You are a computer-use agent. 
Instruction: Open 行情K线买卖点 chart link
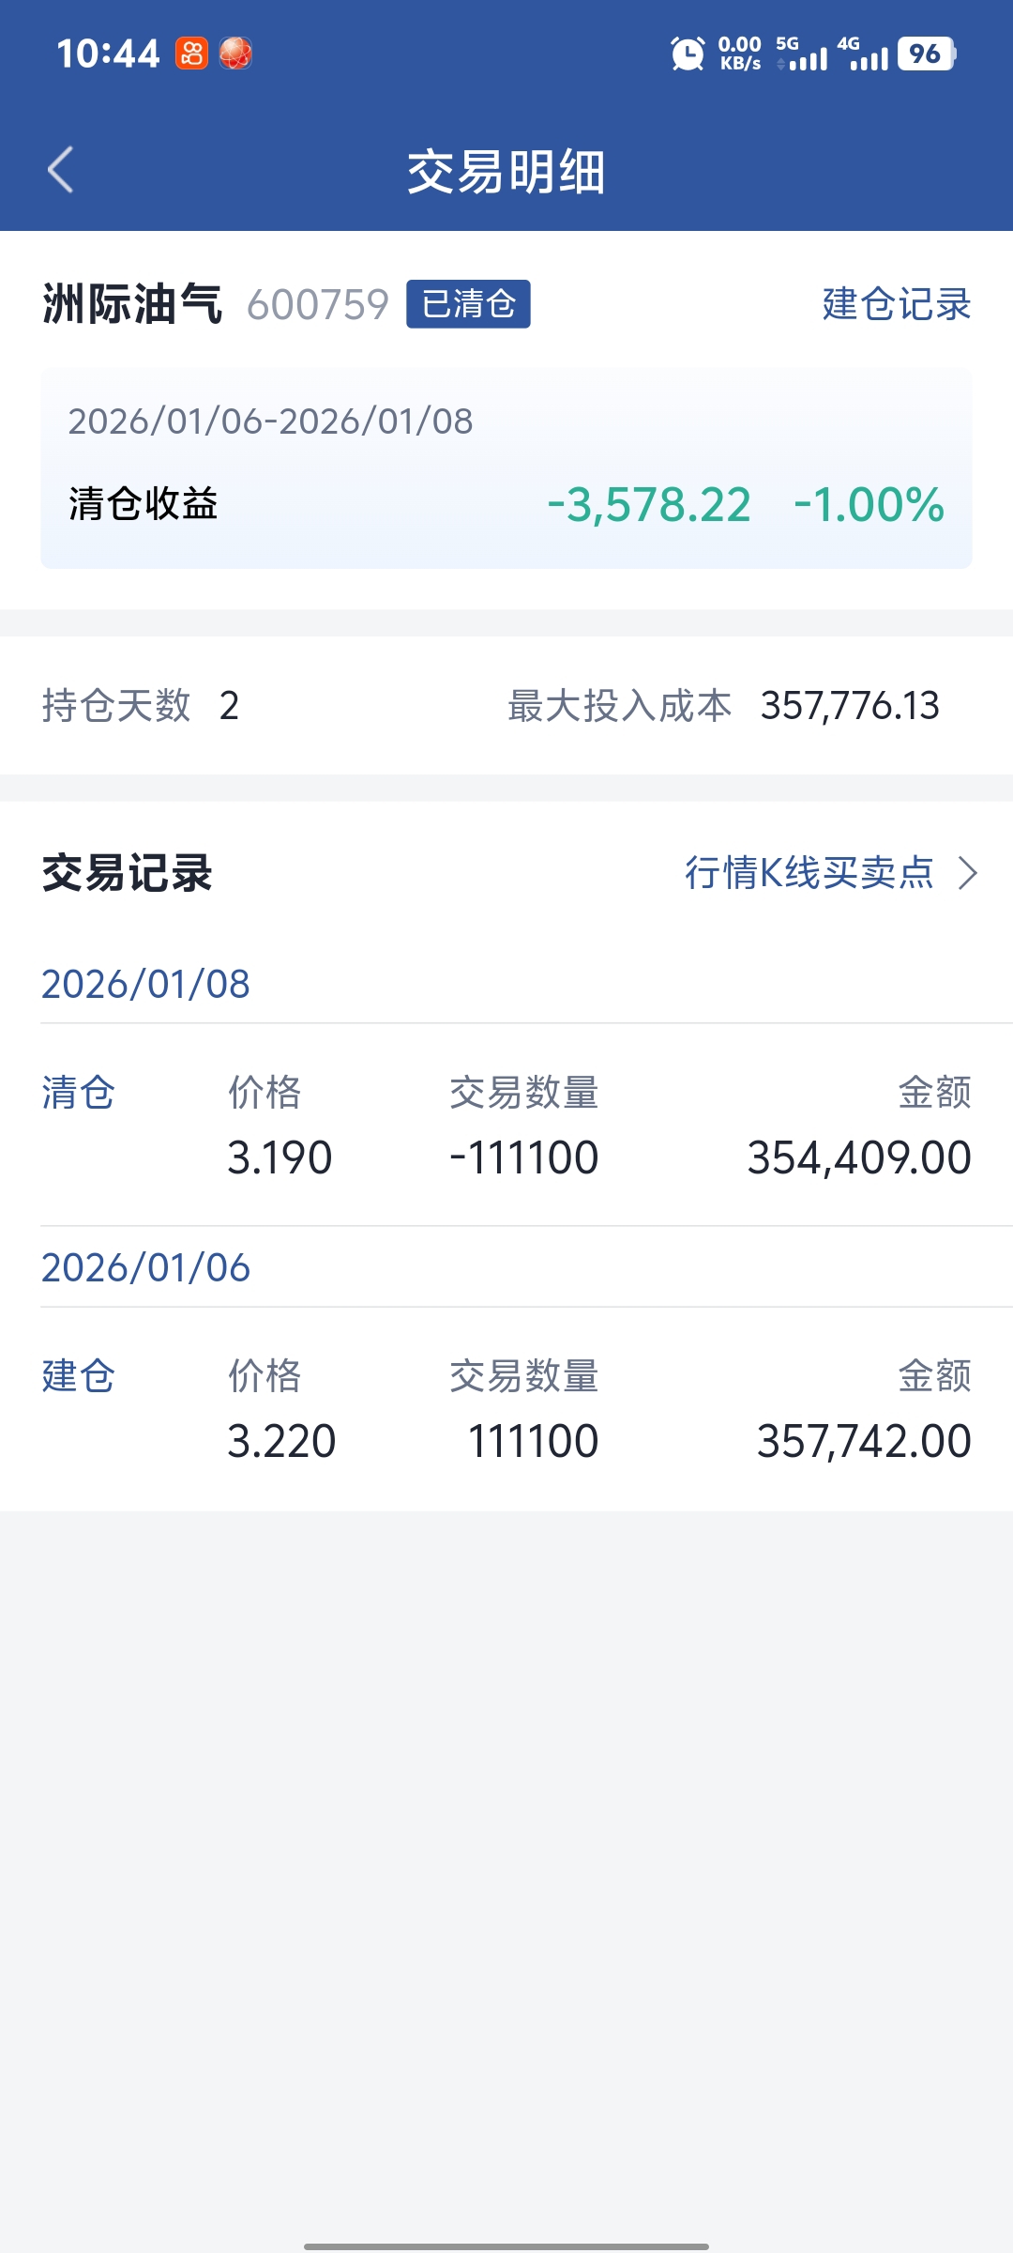[809, 873]
